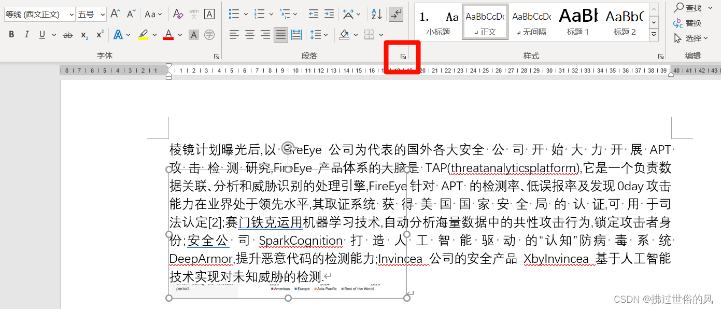Image resolution: width=721 pixels, height=309 pixels.
Task: Expand numbering library dropdown arrow
Action: pyautogui.click(x=271, y=14)
